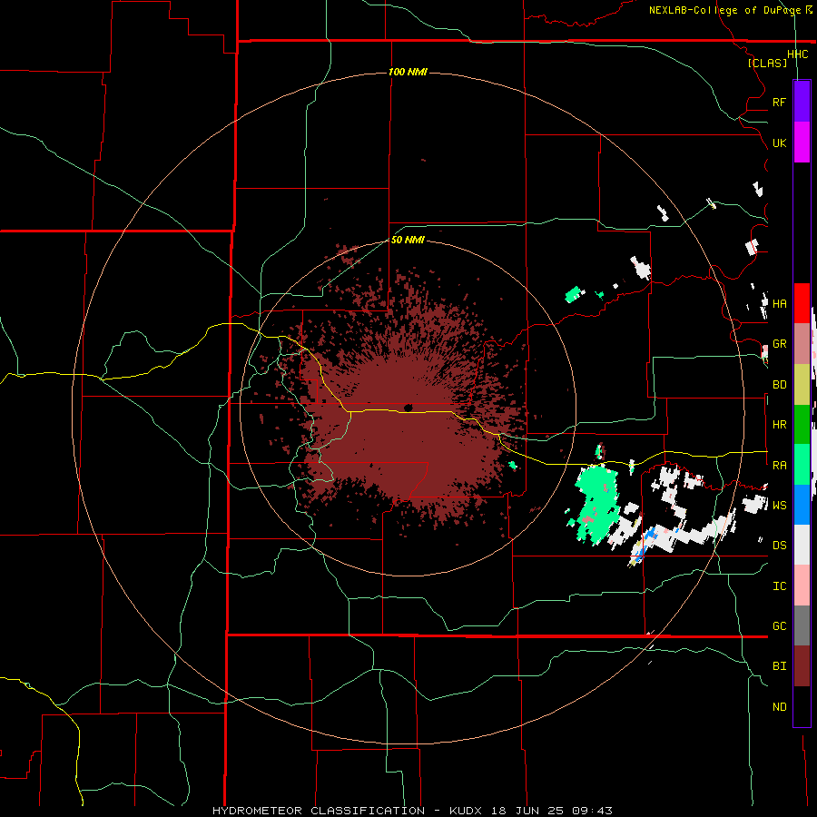The height and width of the screenshot is (817, 817).
Task: Click the '100 NMI' range ring label
Action: tap(408, 72)
